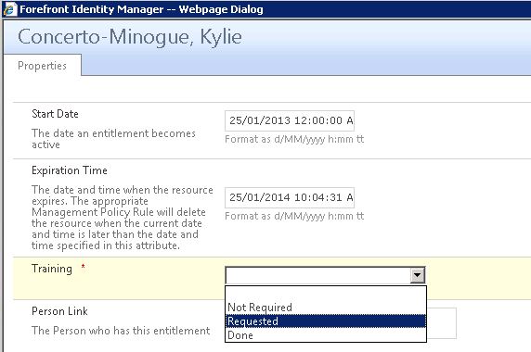Click the Expiration Time input field

(x=290, y=197)
